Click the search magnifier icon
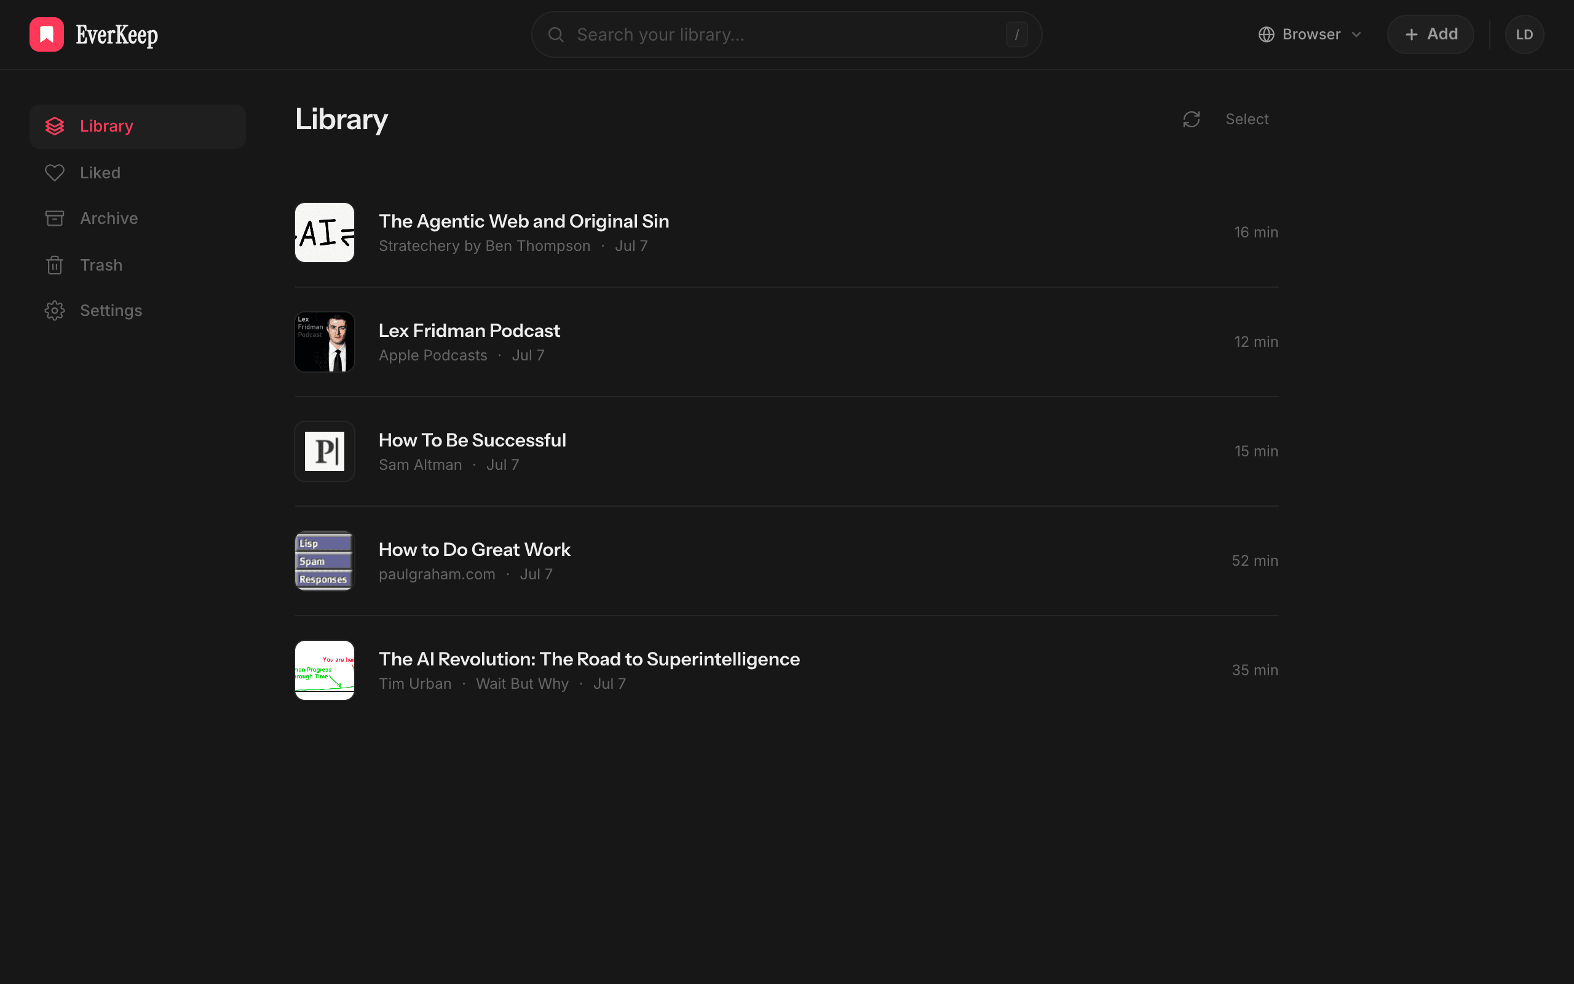Viewport: 1574px width, 984px height. [x=555, y=34]
